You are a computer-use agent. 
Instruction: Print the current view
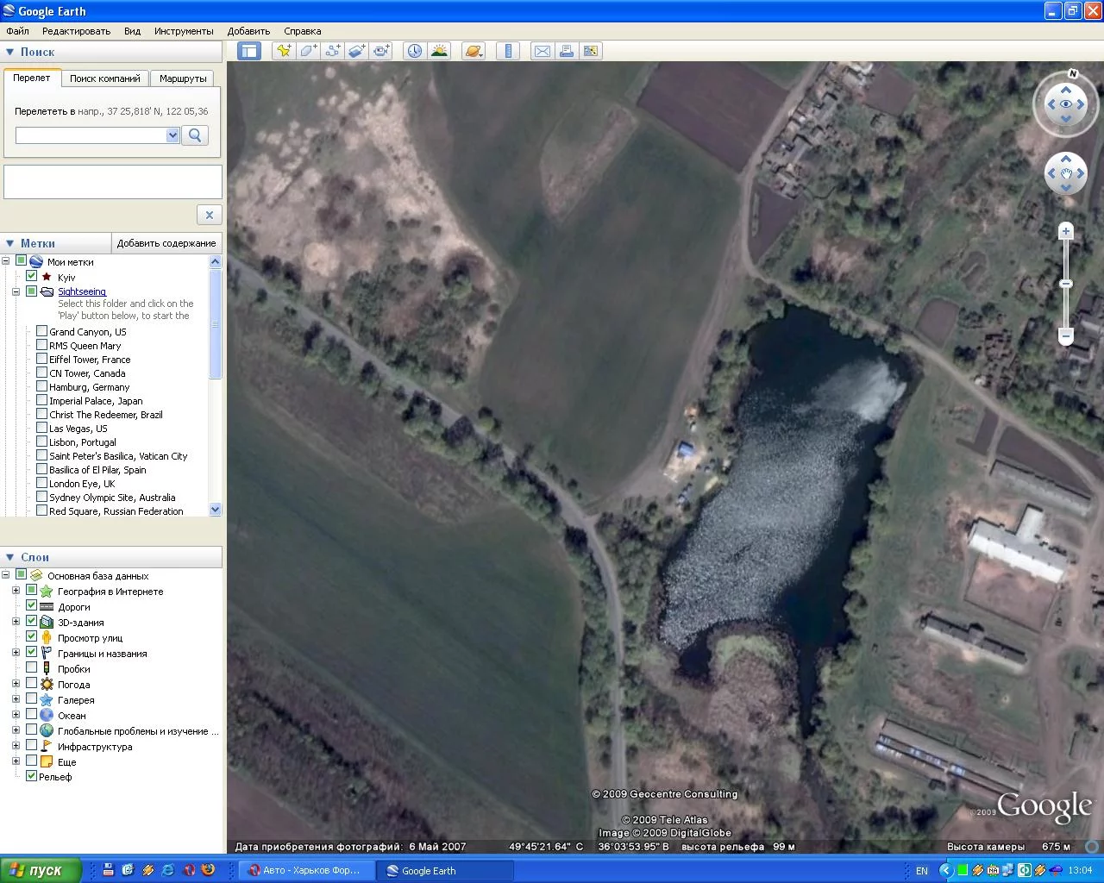(567, 51)
